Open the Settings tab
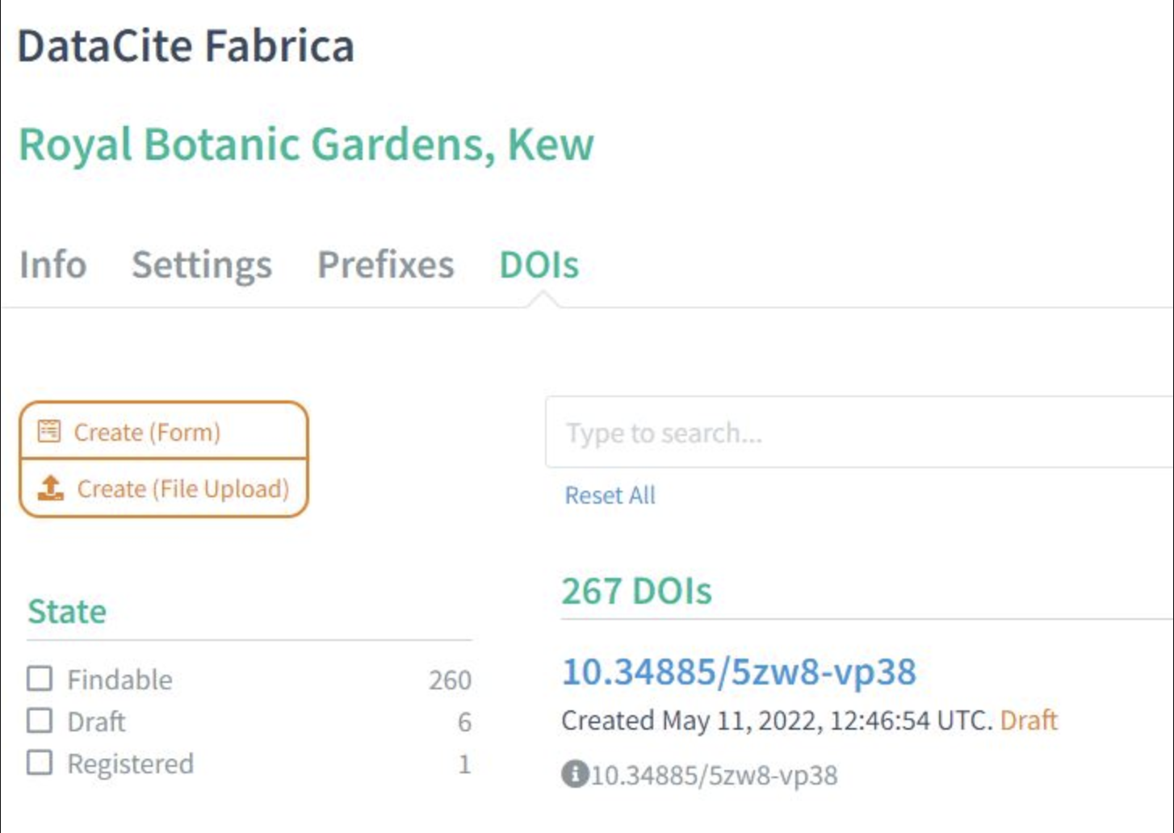 [201, 265]
